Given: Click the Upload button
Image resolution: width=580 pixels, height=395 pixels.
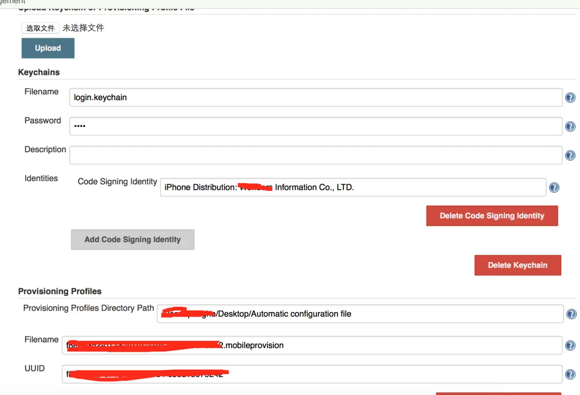Looking at the screenshot, I should (48, 48).
